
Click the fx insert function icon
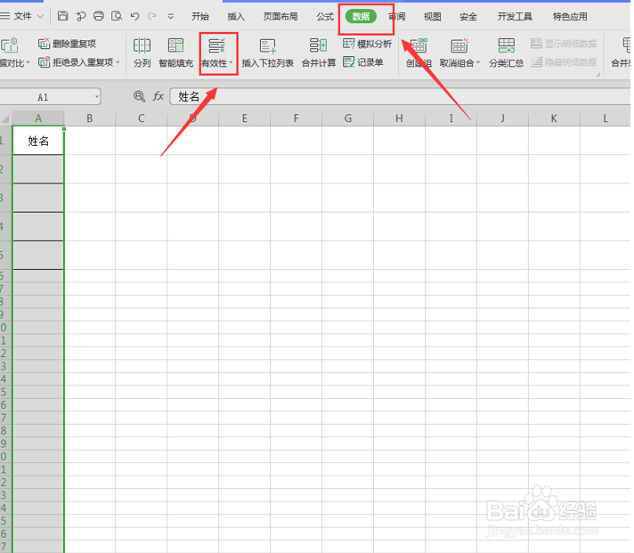pyautogui.click(x=158, y=96)
